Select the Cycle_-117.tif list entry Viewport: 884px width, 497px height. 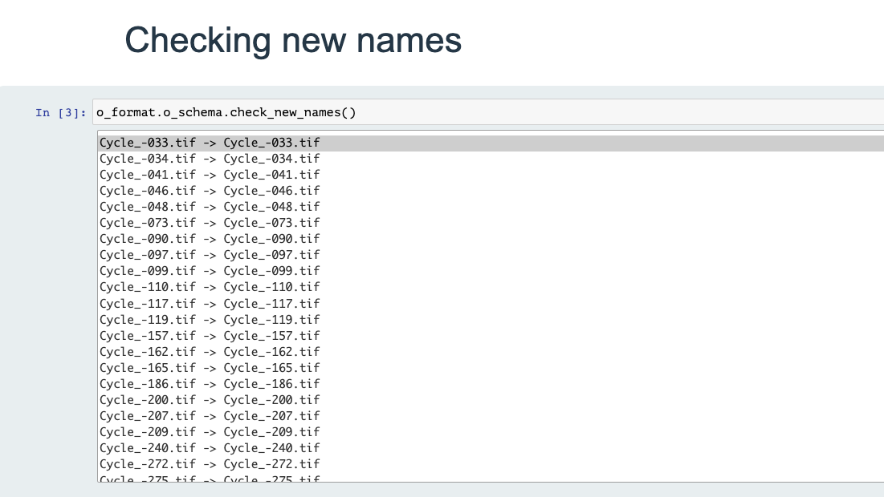(210, 304)
